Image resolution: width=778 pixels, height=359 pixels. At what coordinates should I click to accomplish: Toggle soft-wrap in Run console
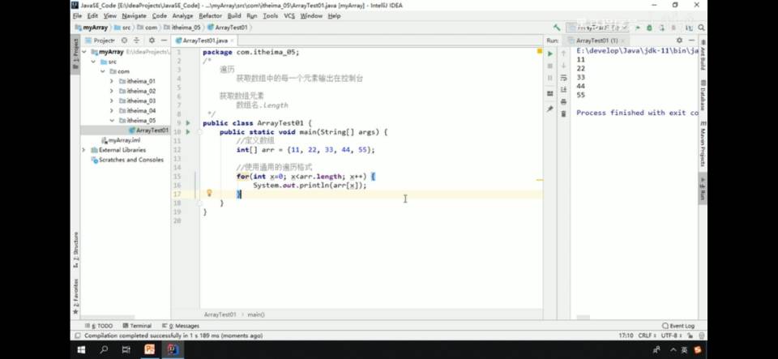pos(563,78)
